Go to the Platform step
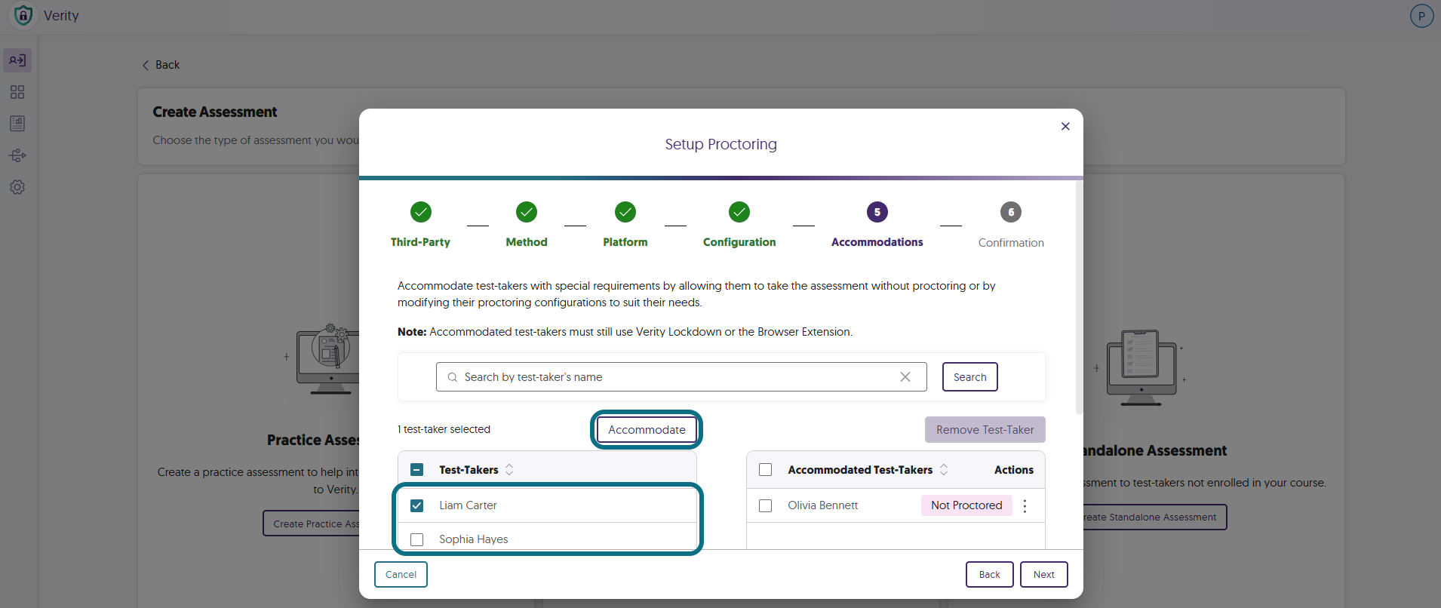 pos(625,224)
